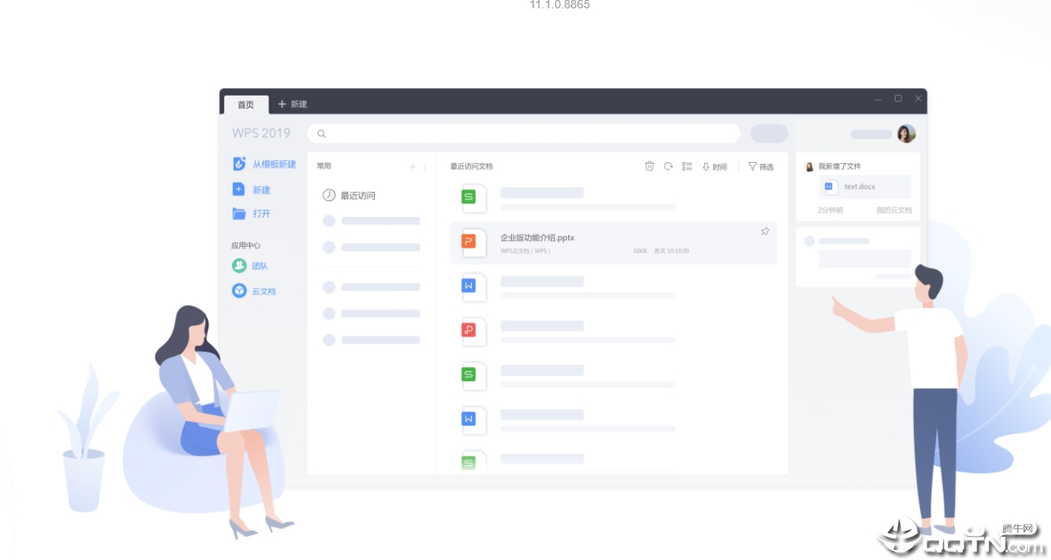Click the user avatar picture
This screenshot has width=1051, height=560.
point(906,134)
